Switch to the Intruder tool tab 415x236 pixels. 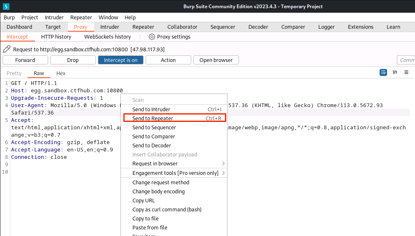(109, 27)
